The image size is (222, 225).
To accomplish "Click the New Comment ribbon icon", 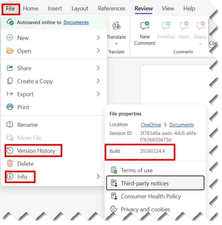I will click(145, 26).
